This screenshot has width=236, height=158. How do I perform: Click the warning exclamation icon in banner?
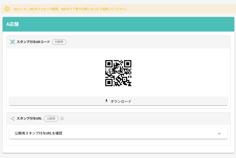7,9
